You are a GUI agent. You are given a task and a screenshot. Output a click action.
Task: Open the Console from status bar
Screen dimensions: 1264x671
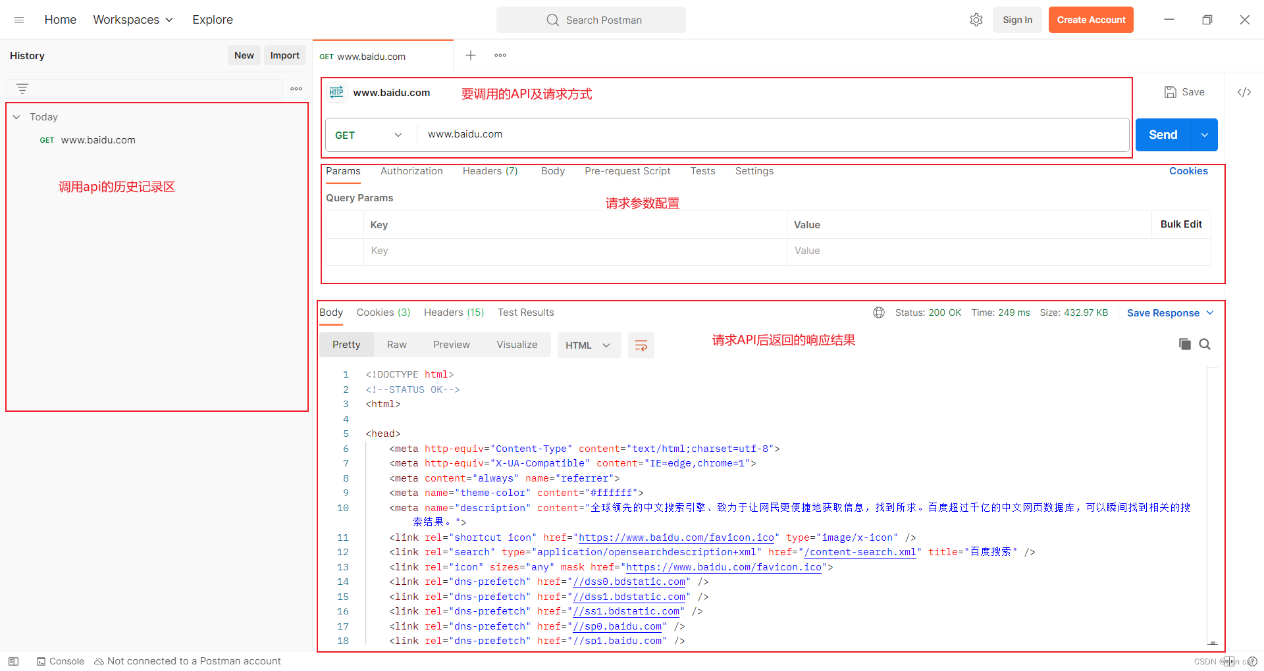pos(61,661)
